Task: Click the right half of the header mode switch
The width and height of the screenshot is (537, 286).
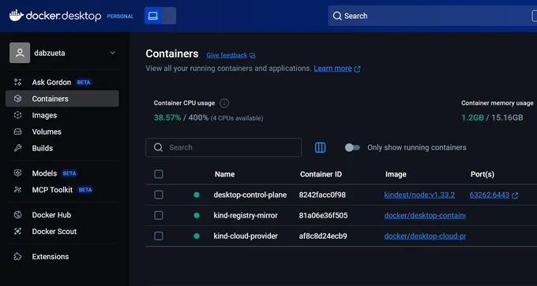Action: point(168,16)
